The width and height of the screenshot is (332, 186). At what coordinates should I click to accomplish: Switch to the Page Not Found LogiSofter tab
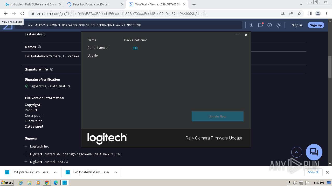tap(95, 4)
